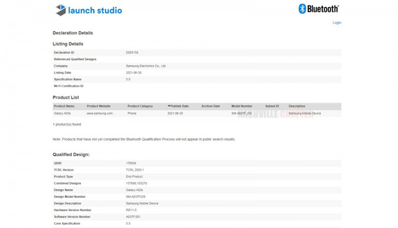The height and width of the screenshot is (228, 398).
Task: Click the Combined Designs value 157688,155278
Action: click(136, 183)
